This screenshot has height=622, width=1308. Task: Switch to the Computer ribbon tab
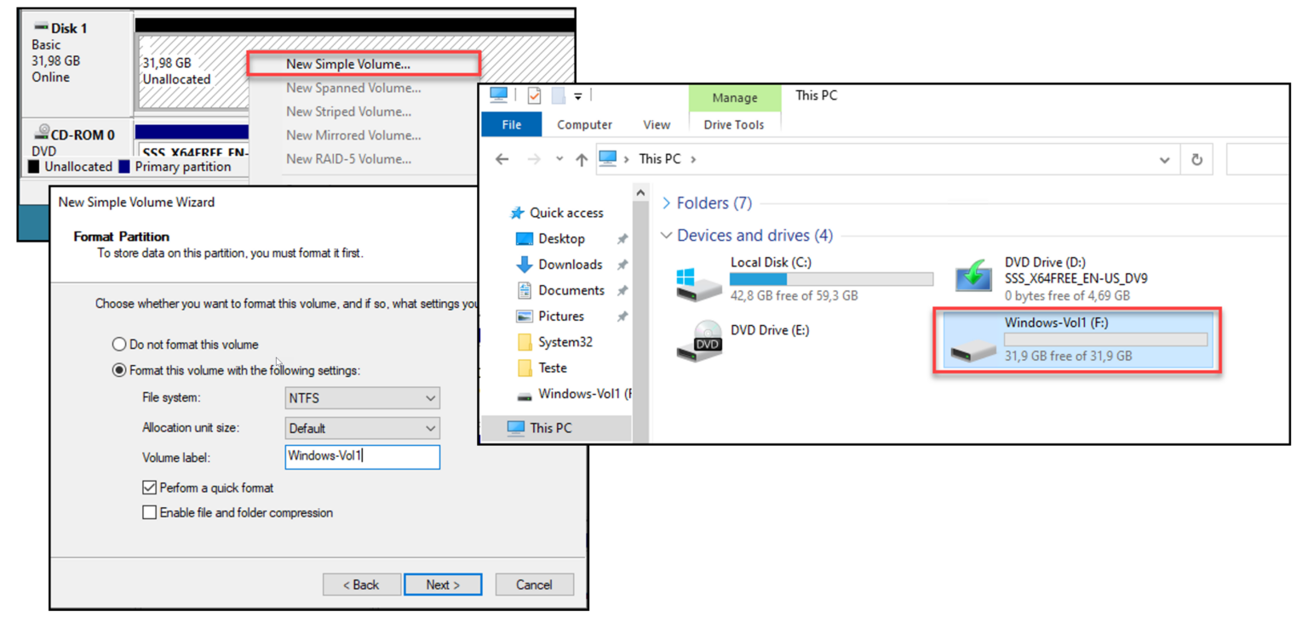point(584,124)
